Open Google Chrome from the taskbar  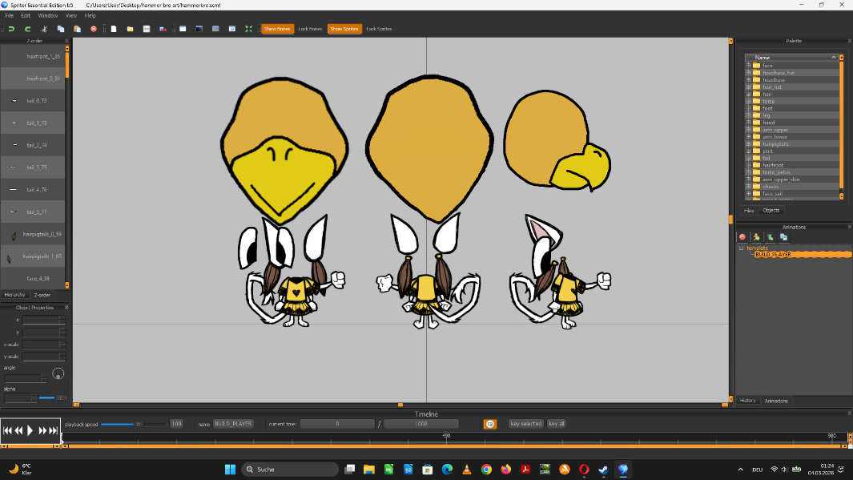(486, 469)
